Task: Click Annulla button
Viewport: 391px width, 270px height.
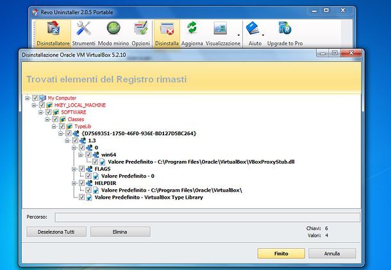Action: click(332, 253)
